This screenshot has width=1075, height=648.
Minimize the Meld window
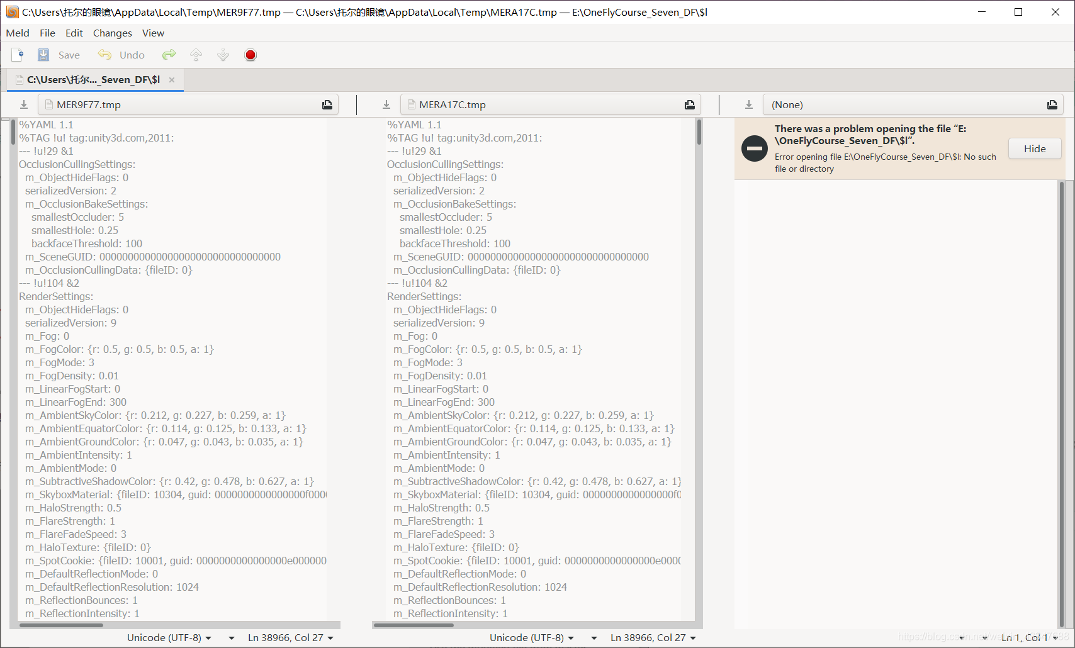(x=982, y=12)
